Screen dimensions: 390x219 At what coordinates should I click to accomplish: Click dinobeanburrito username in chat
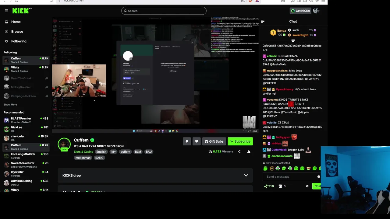pyautogui.click(x=282, y=156)
